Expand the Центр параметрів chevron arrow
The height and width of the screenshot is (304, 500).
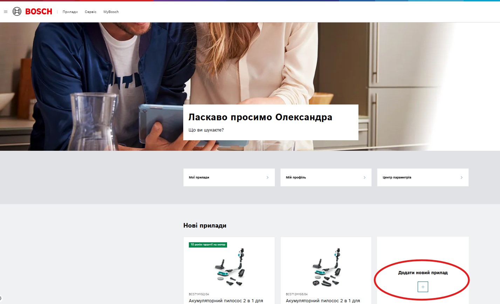pos(461,177)
